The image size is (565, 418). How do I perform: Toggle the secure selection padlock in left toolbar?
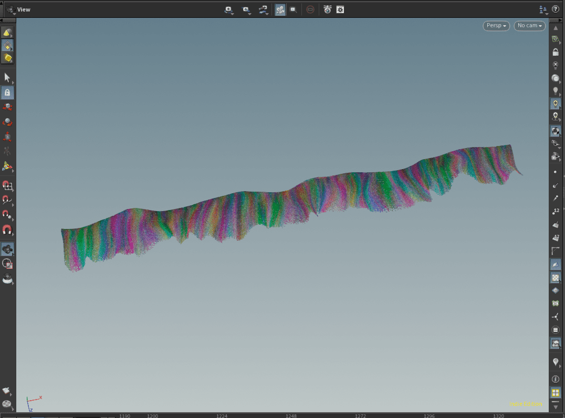pos(7,92)
